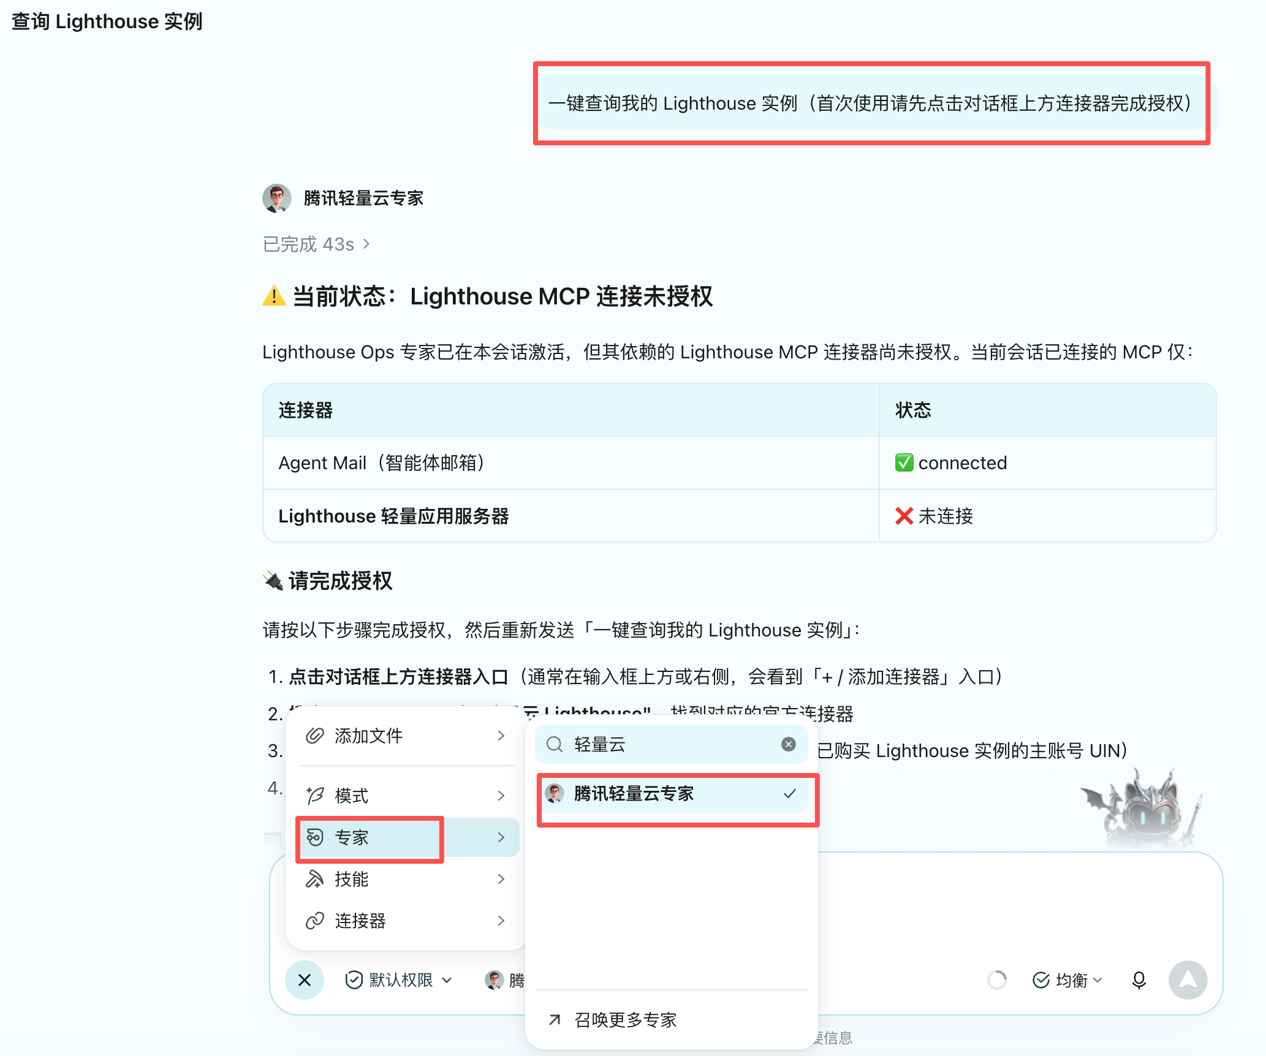The width and height of the screenshot is (1266, 1056).
Task: Select 腾讯轻量云专家 from expert list
Action: [x=673, y=793]
